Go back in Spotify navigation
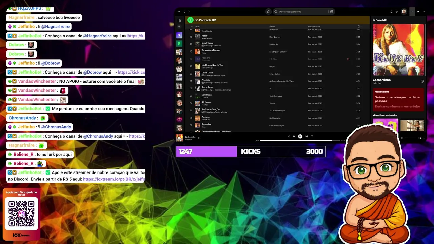Image resolution: width=434 pixels, height=244 pixels. [184, 12]
